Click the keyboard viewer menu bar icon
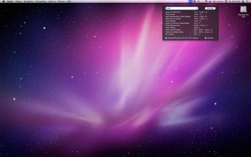 pyautogui.click(x=226, y=2)
